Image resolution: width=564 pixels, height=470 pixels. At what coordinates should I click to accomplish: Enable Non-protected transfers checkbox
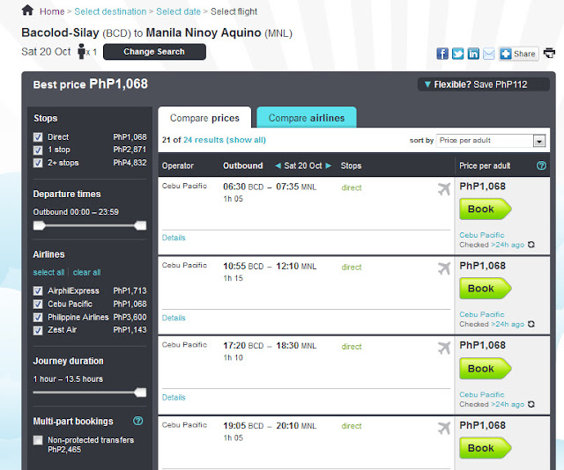point(38,440)
